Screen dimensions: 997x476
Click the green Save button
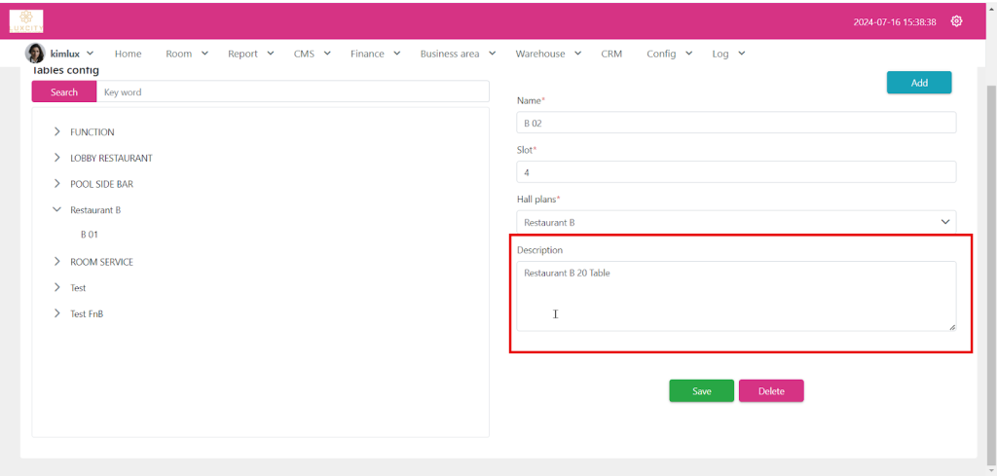click(x=701, y=390)
